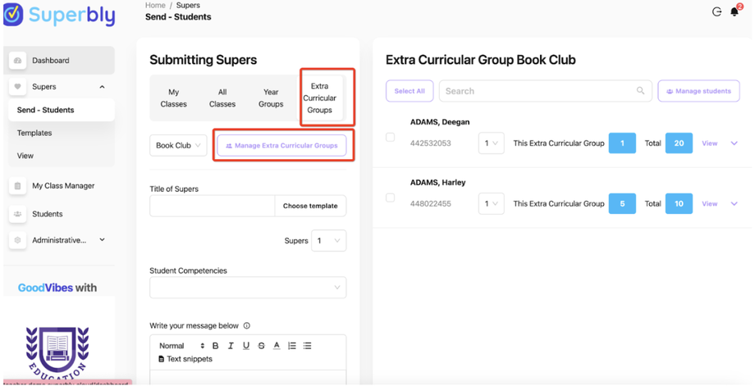Apply strikethrough formatting in message editor

(x=261, y=346)
